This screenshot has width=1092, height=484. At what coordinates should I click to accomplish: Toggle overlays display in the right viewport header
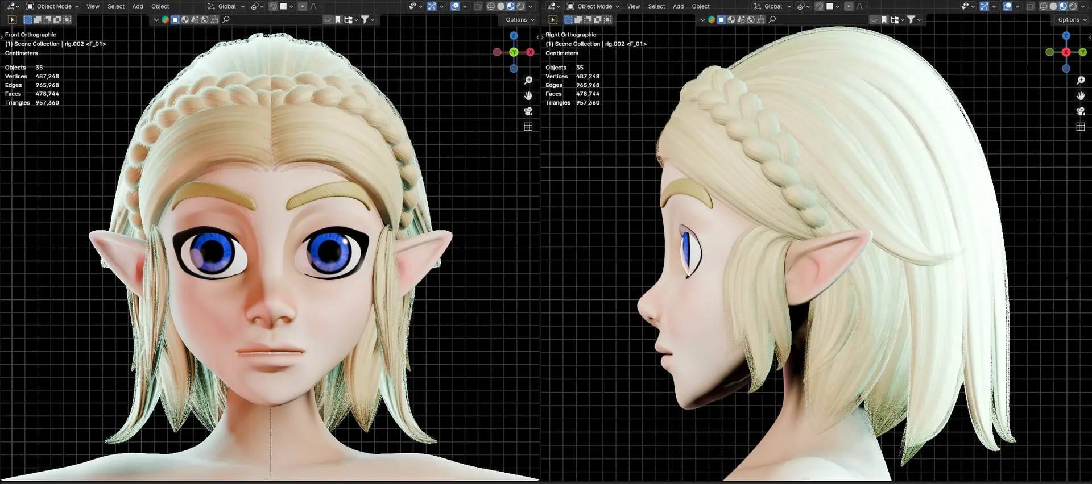point(1007,6)
